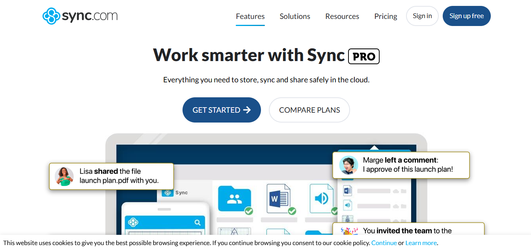The width and height of the screenshot is (531, 249).
Task: Click the shared team folder icon
Action: click(235, 199)
